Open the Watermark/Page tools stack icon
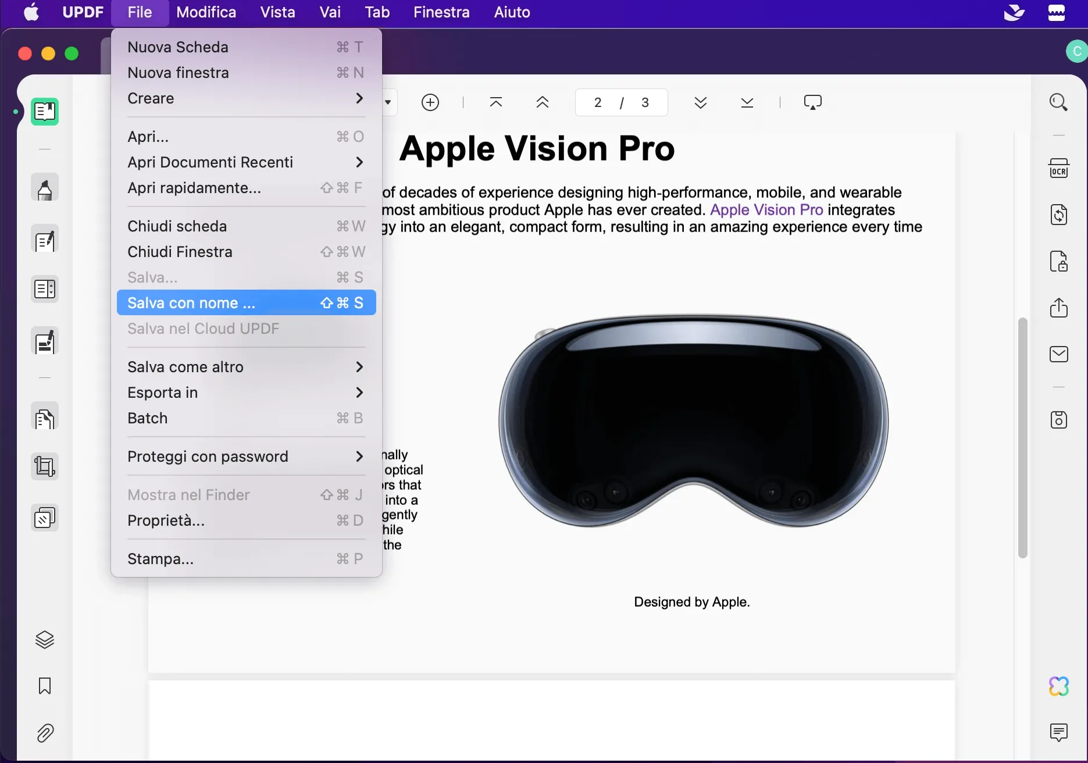The image size is (1088, 763). [x=45, y=518]
